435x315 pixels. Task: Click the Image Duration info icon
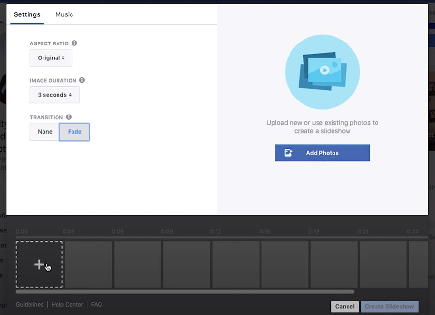tap(82, 80)
